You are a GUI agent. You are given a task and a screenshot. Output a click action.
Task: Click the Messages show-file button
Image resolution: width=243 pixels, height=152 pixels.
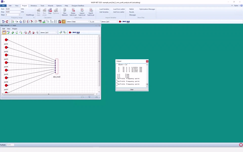[132, 15]
